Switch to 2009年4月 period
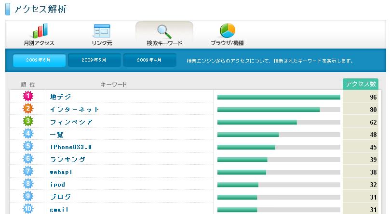The height and width of the screenshot is (214, 390). pyautogui.click(x=149, y=61)
